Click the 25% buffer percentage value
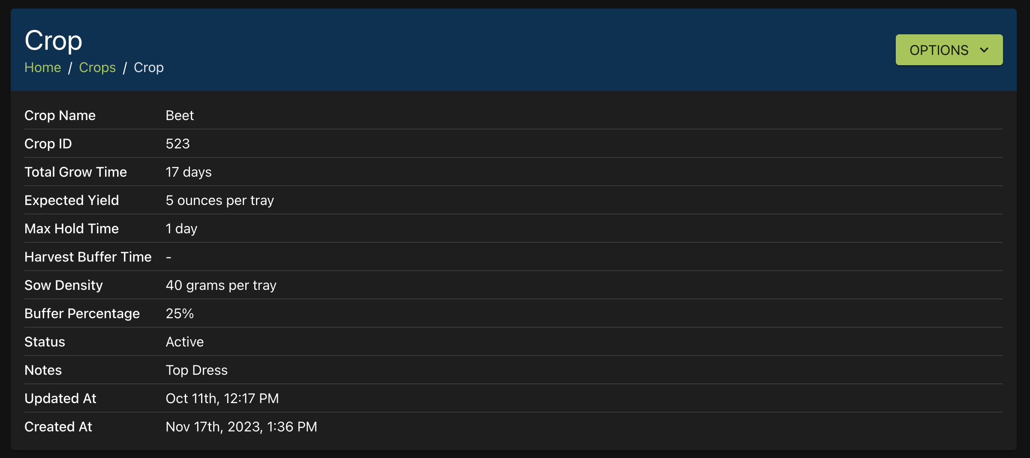The height and width of the screenshot is (458, 1030). (x=180, y=313)
